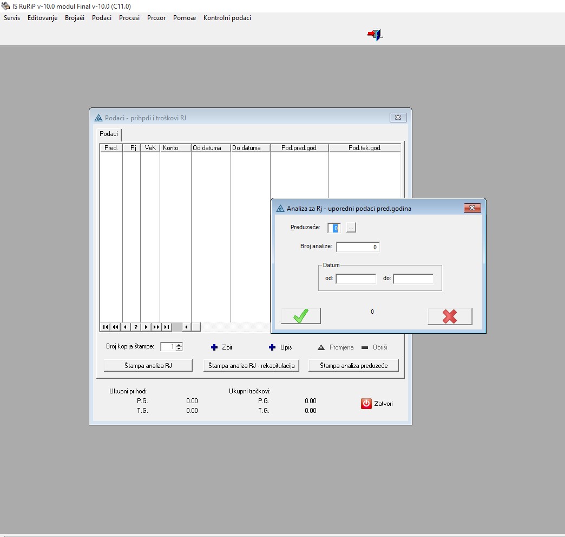Open the Procesi menu
Image resolution: width=565 pixels, height=537 pixels.
click(129, 18)
